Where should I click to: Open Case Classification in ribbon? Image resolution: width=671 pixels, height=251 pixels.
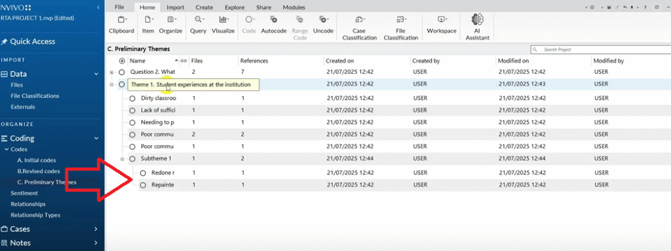point(359,27)
